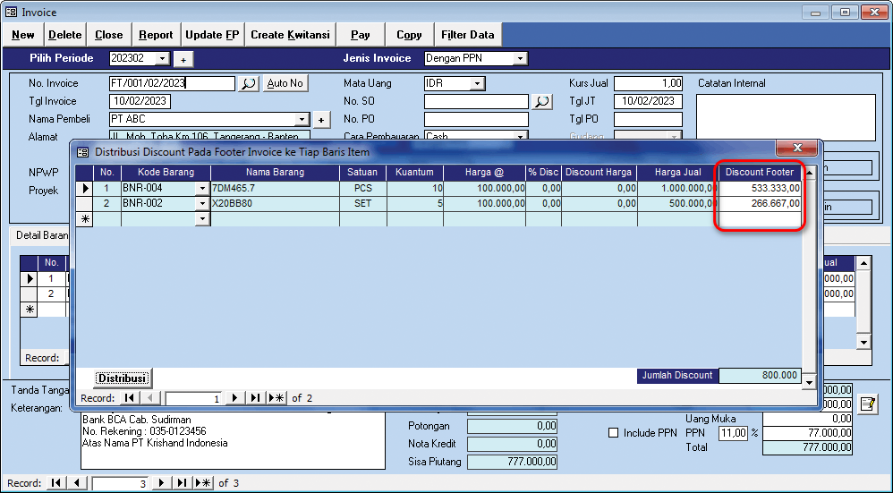Click the magnifier icon next to No. Invoice

pyautogui.click(x=249, y=83)
